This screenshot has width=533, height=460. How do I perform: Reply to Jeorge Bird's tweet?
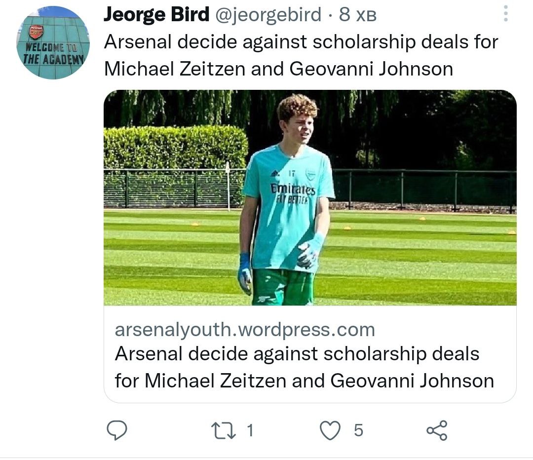click(117, 430)
